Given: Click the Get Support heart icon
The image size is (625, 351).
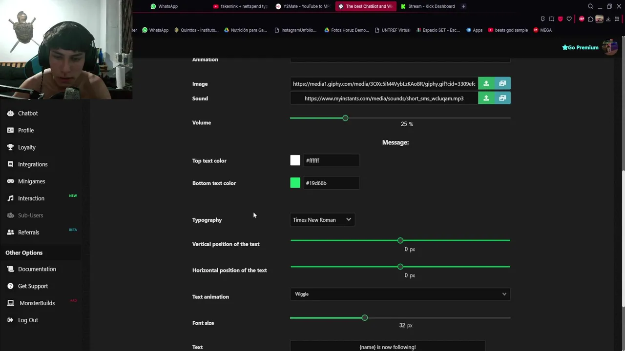Looking at the screenshot, I should click(10, 286).
